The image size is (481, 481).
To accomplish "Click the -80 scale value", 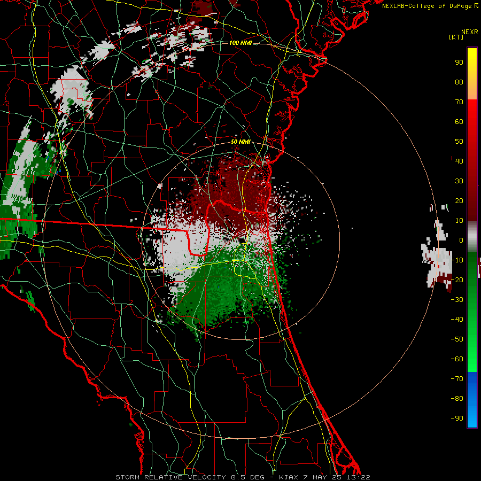I will pyautogui.click(x=457, y=399).
